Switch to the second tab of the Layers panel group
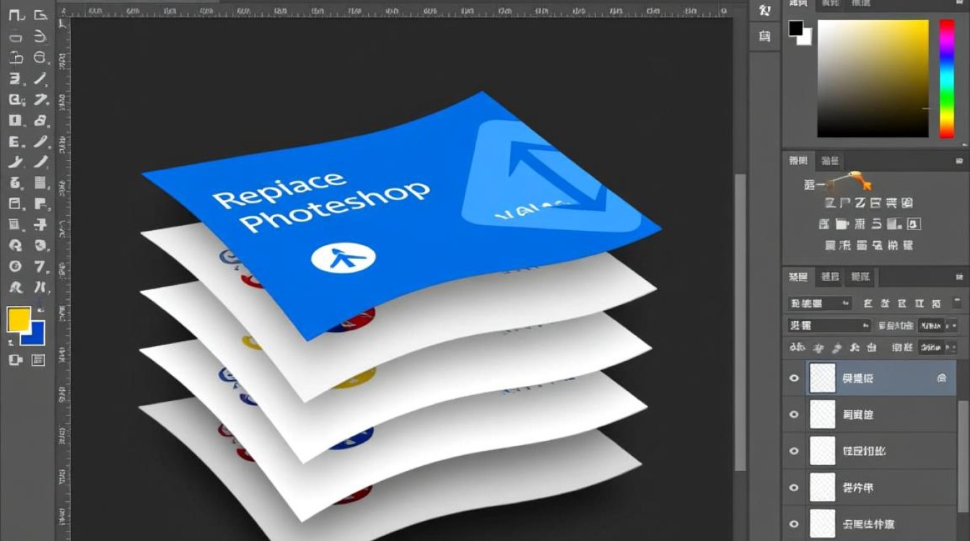Image resolution: width=970 pixels, height=541 pixels. (x=830, y=276)
